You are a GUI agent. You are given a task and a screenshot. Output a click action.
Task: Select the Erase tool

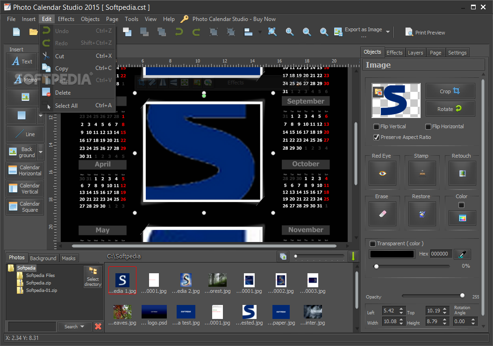[x=382, y=214]
